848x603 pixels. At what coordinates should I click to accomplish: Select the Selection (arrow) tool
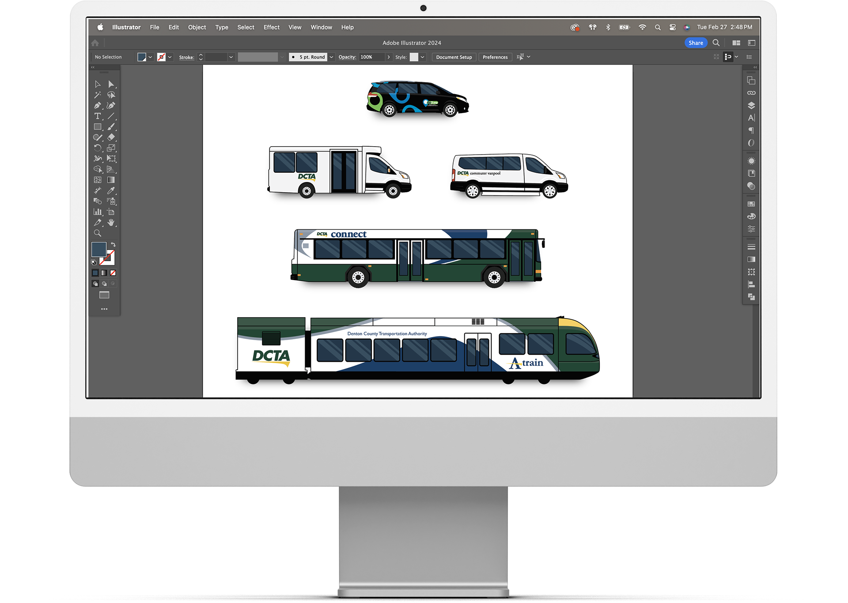click(98, 84)
